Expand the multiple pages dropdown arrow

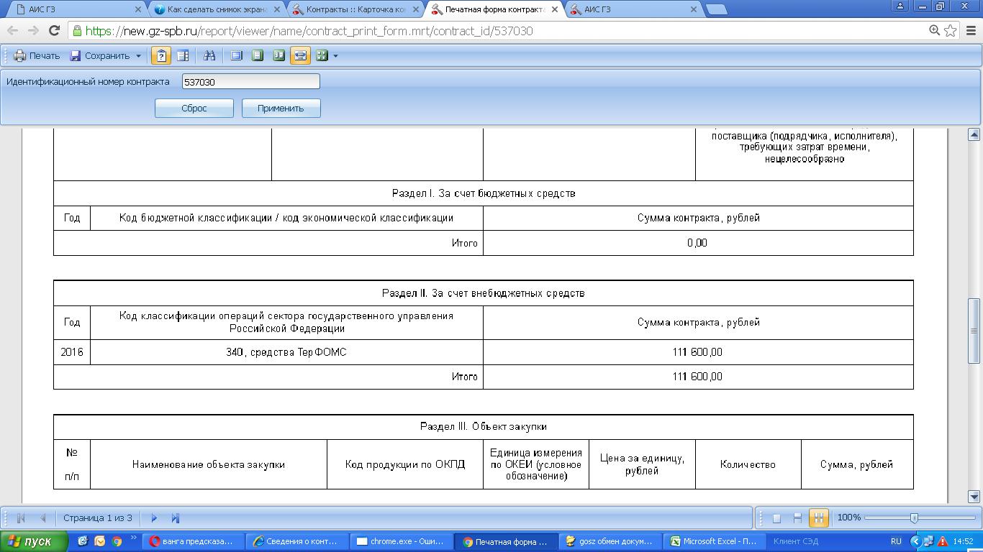335,55
